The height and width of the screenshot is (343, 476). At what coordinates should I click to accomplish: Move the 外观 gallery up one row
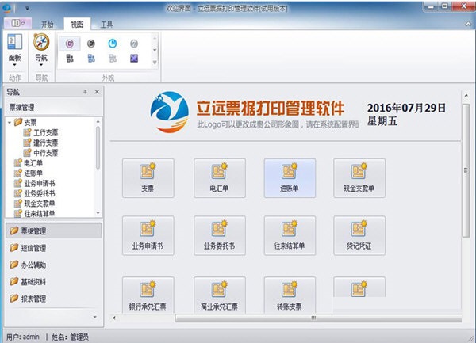coord(155,39)
